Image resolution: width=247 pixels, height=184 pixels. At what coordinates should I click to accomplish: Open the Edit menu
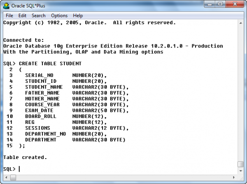coord(22,16)
